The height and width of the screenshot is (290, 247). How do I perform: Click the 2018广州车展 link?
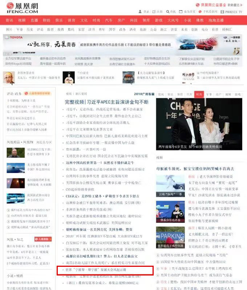point(144,94)
